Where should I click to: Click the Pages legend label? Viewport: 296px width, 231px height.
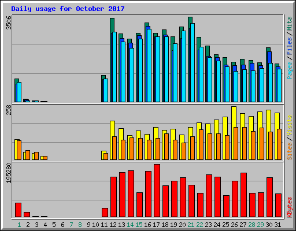(x=290, y=70)
